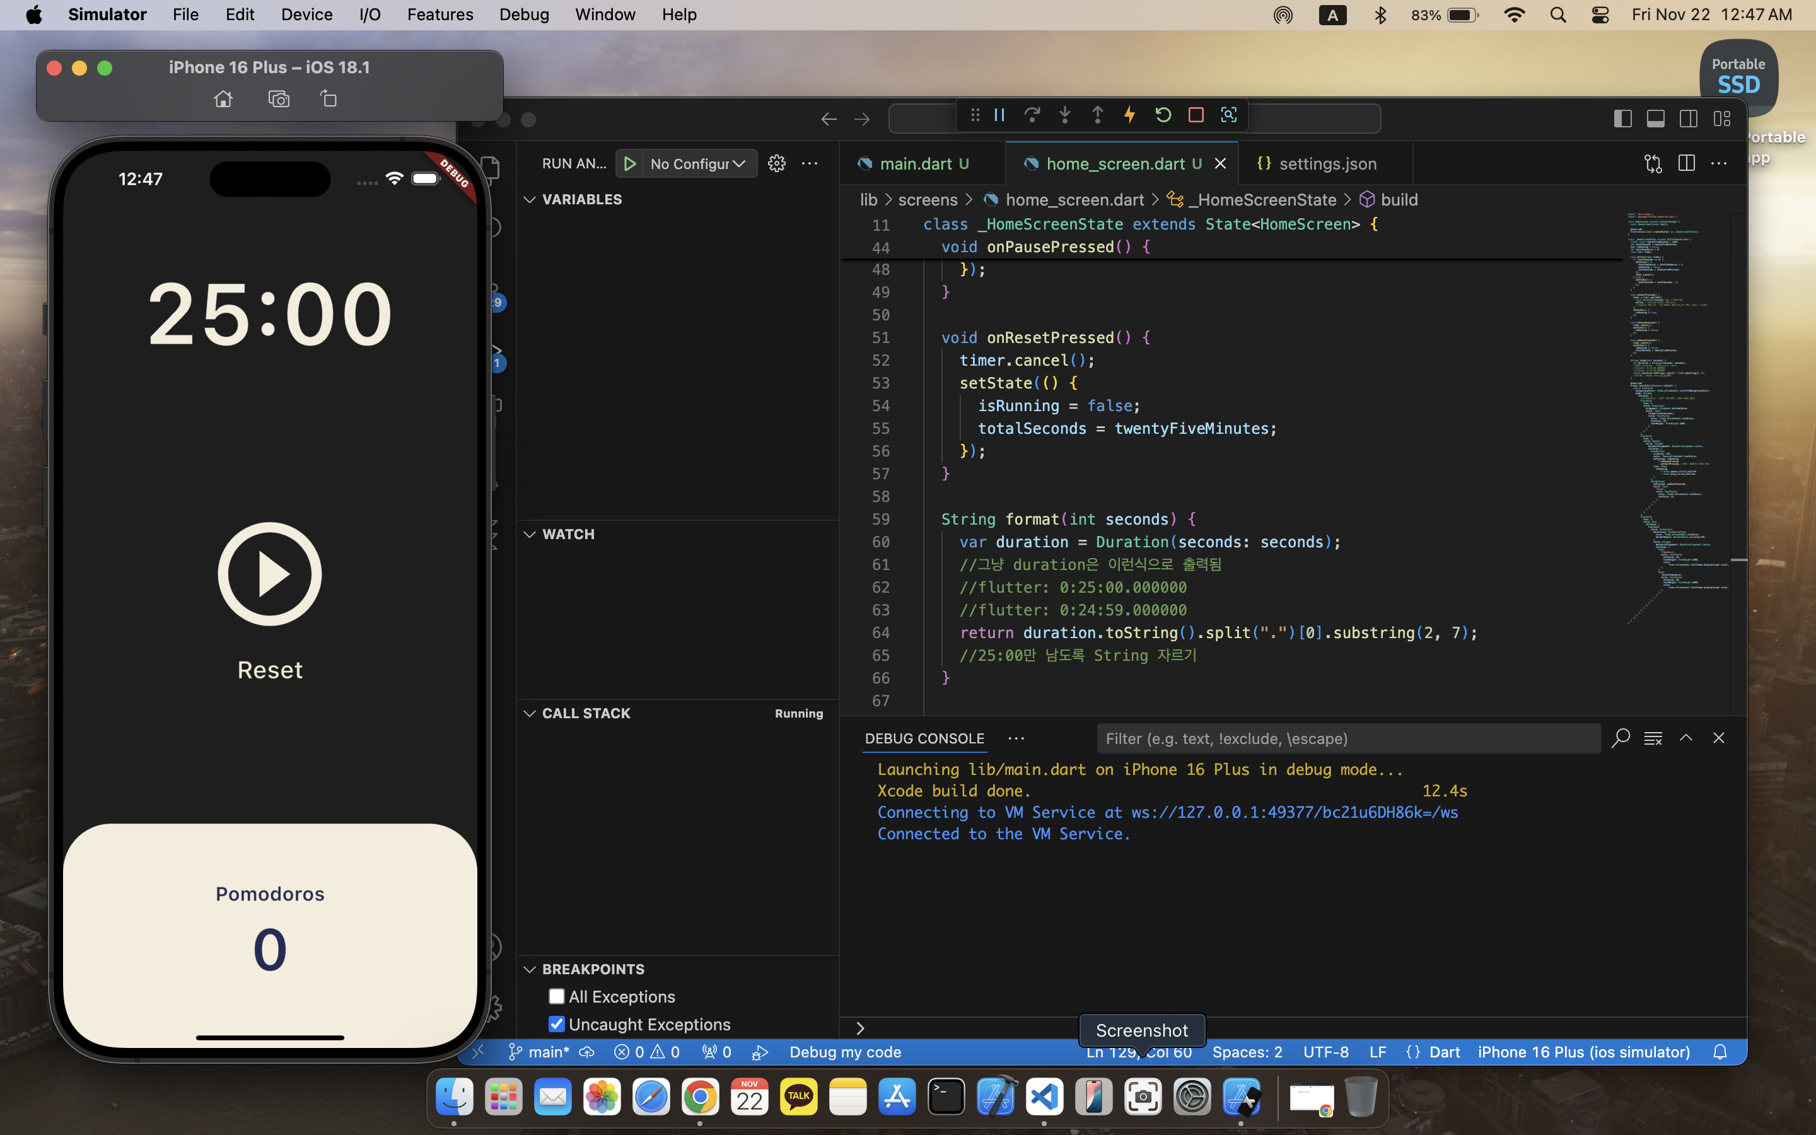Open the Widget Inspector icon
This screenshot has height=1135, width=1816.
tap(1228, 115)
